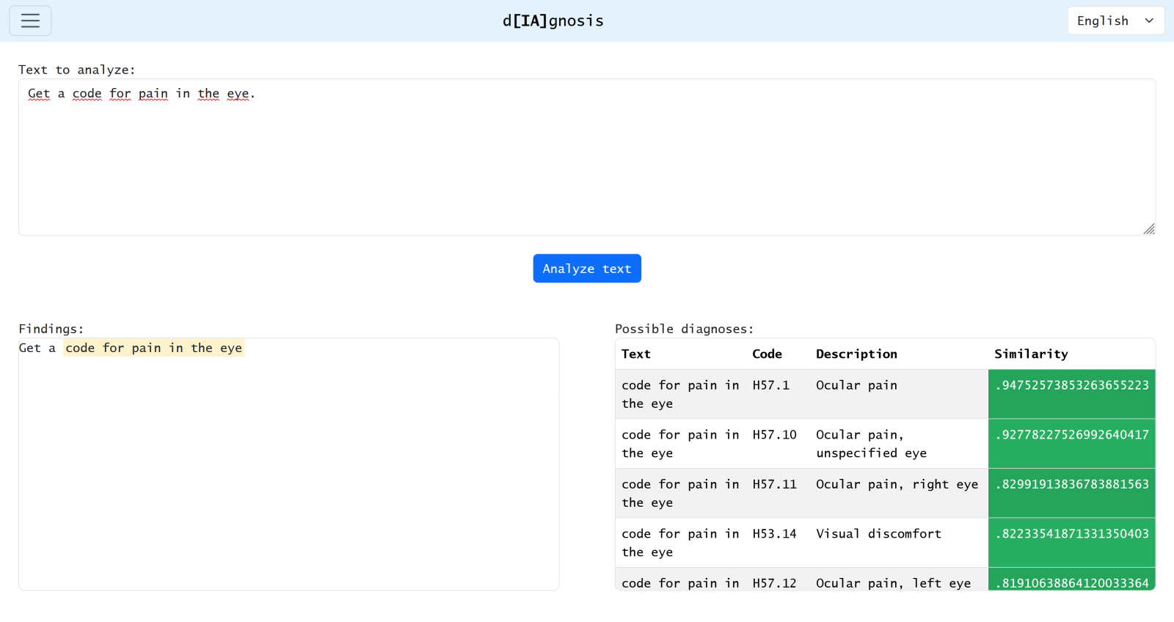1174x622 pixels.
Task: Click the Description column header
Action: (856, 354)
